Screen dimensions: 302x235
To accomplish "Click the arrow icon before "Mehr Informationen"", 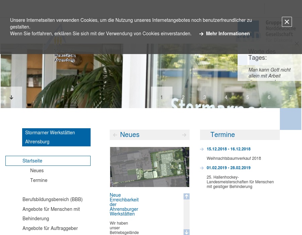I will 201,34.
